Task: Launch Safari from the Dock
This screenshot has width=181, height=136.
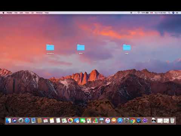Action: coord(27,121)
